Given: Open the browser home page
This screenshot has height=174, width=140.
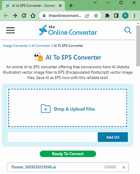Looking at the screenshot, I should (33, 16).
